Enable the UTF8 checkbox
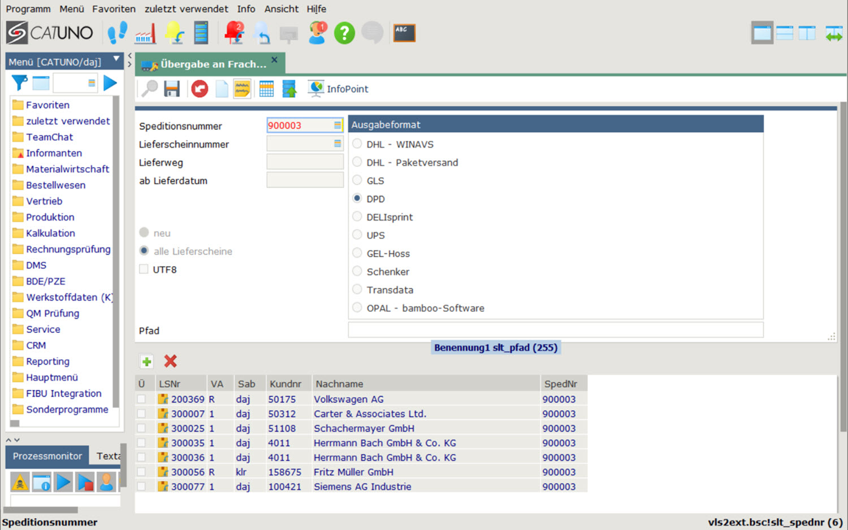The height and width of the screenshot is (530, 848). [144, 270]
